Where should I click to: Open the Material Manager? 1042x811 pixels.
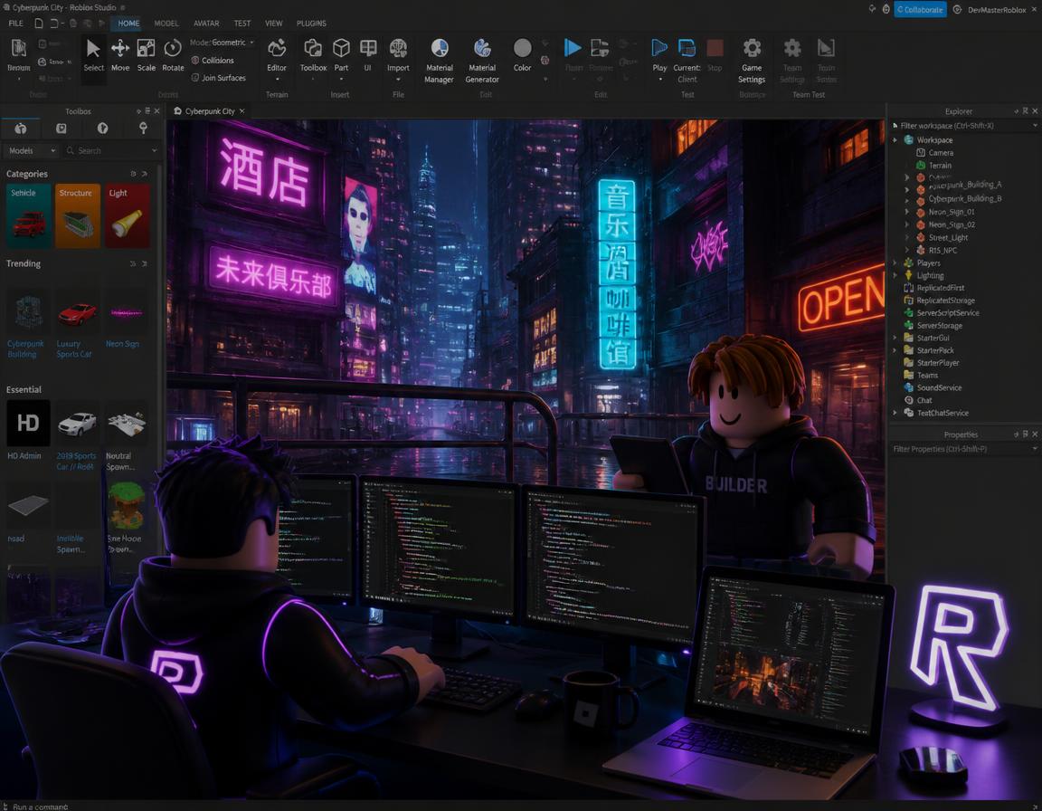point(440,61)
